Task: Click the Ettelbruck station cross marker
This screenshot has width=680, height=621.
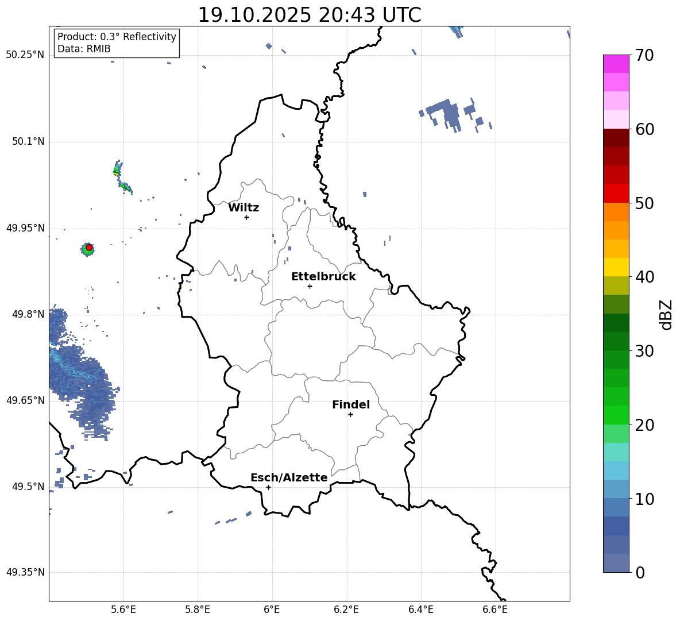Action: pyautogui.click(x=310, y=286)
